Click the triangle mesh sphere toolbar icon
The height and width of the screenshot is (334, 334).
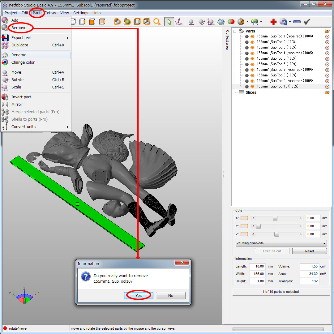(241, 22)
